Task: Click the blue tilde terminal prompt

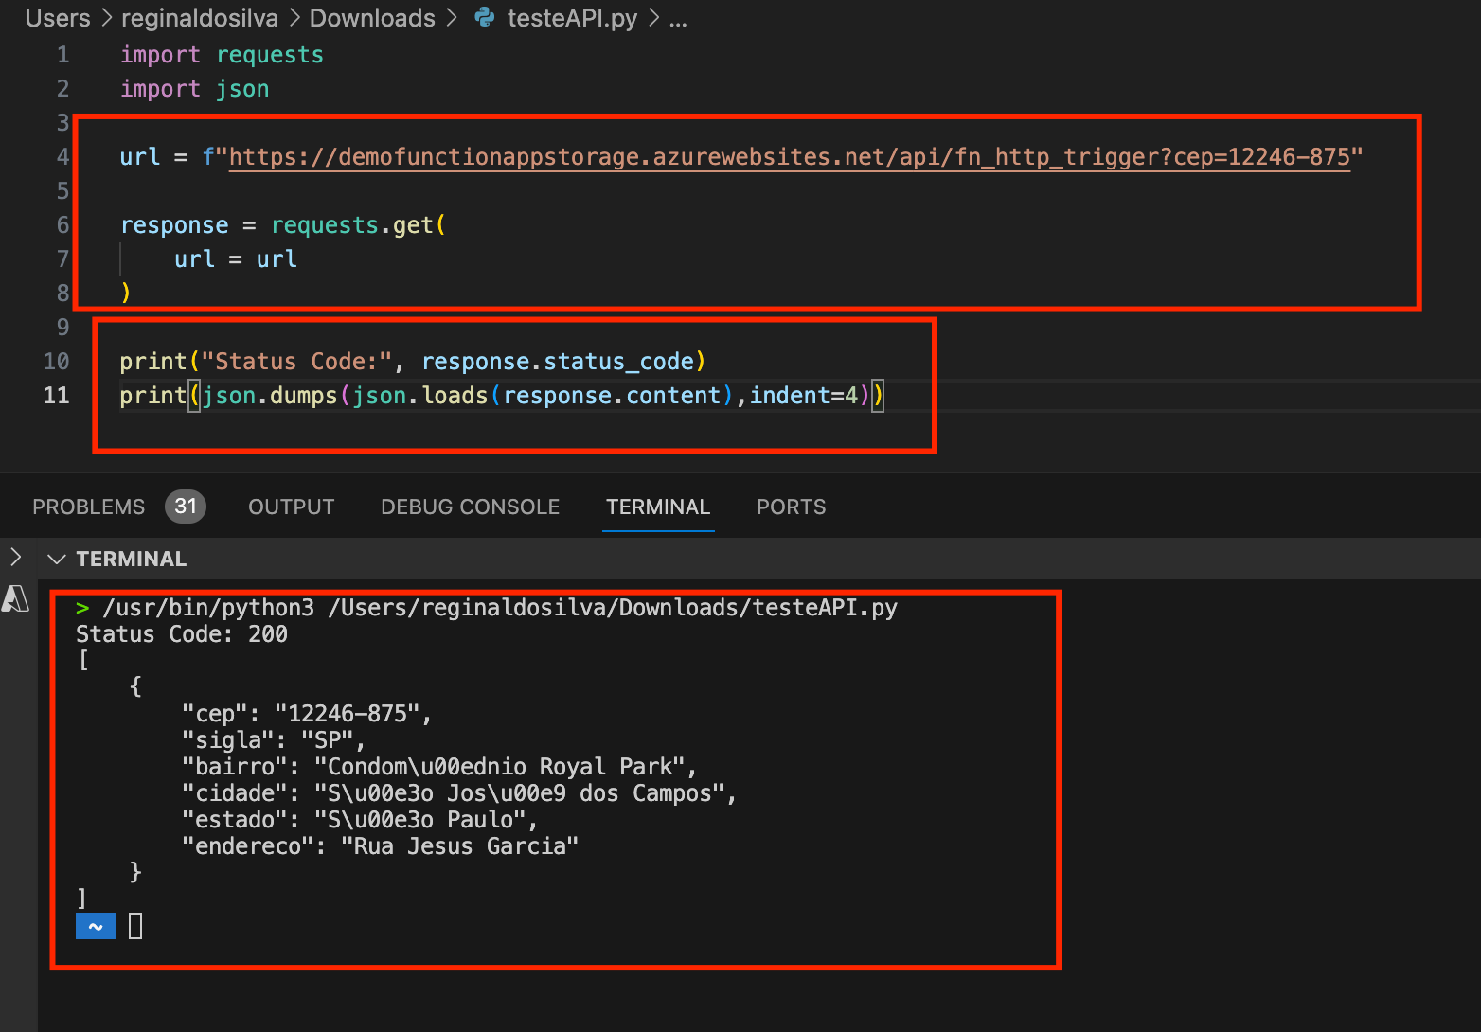Action: click(x=96, y=926)
